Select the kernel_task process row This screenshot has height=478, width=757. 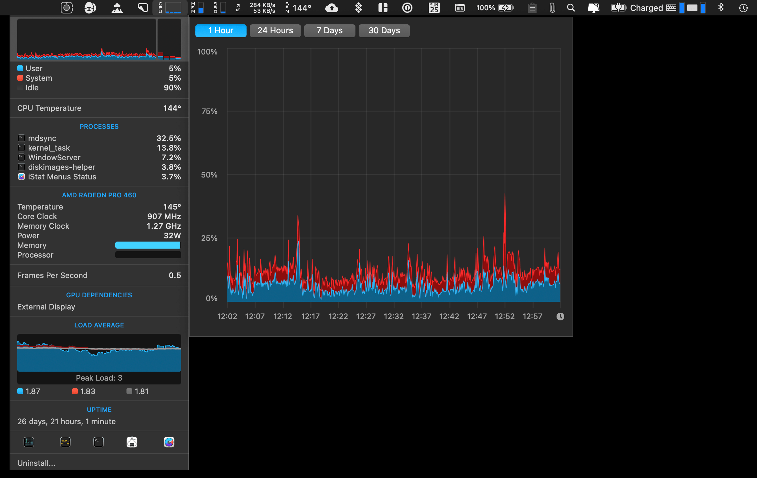99,148
